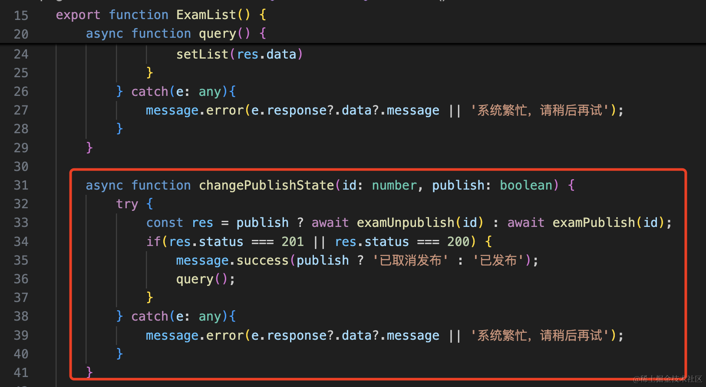Click the try keyword on line 32
Image resolution: width=706 pixels, height=387 pixels.
pos(127,204)
